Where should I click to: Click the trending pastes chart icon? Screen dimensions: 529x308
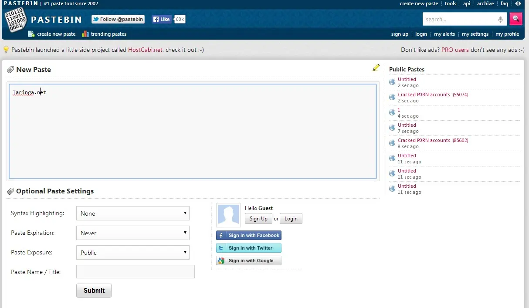tap(85, 34)
